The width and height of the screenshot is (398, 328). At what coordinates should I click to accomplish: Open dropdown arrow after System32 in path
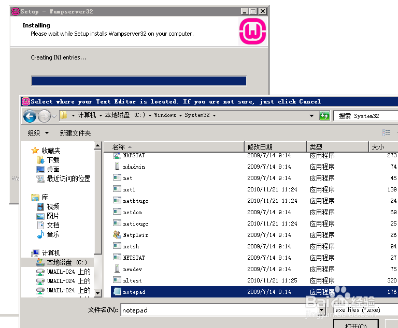pos(214,115)
